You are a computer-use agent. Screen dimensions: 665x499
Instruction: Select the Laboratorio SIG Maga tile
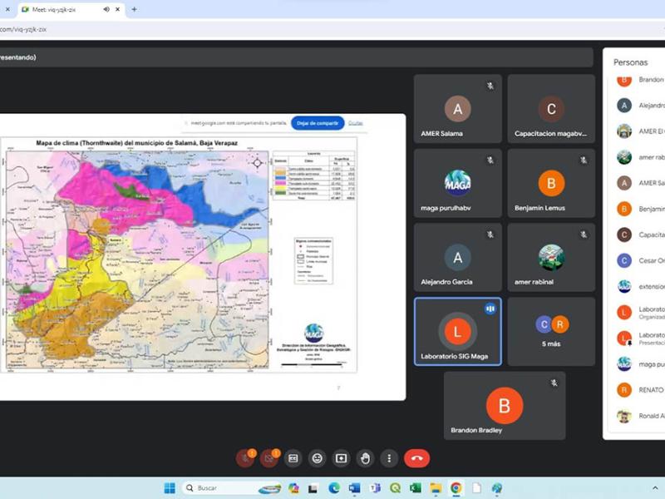tap(457, 330)
